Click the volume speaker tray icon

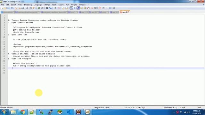pos(188,112)
